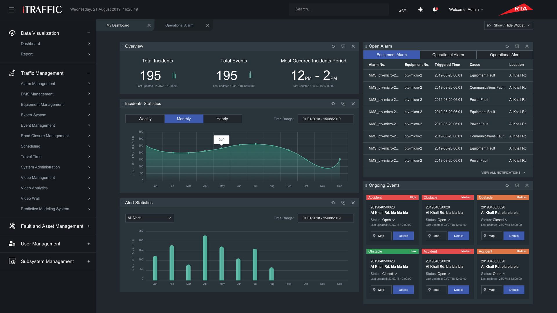This screenshot has width=557, height=313.
Task: Select the Operational Alarm tab in Open Alarm
Action: tap(448, 55)
